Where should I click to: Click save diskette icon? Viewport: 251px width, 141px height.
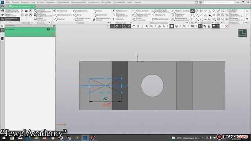(31, 11)
